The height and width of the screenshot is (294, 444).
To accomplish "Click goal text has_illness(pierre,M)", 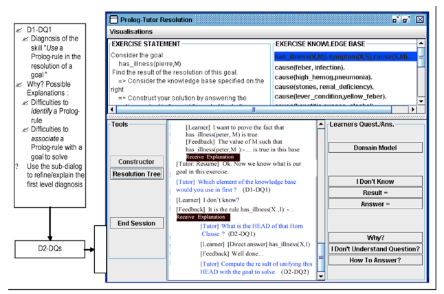I will (x=150, y=64).
